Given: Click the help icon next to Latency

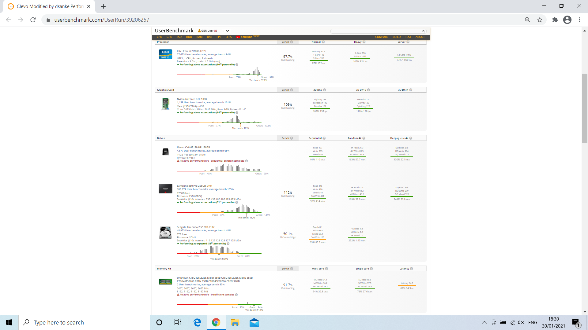Looking at the screenshot, I should click(411, 269).
